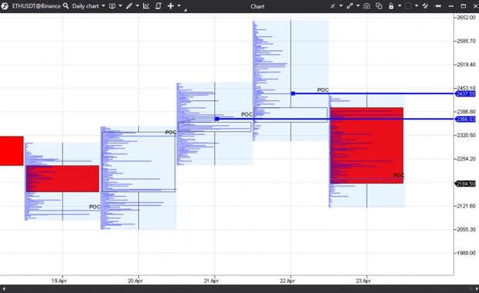Click the link windows chain icon
This screenshot has height=293, width=479.
coord(350,6)
